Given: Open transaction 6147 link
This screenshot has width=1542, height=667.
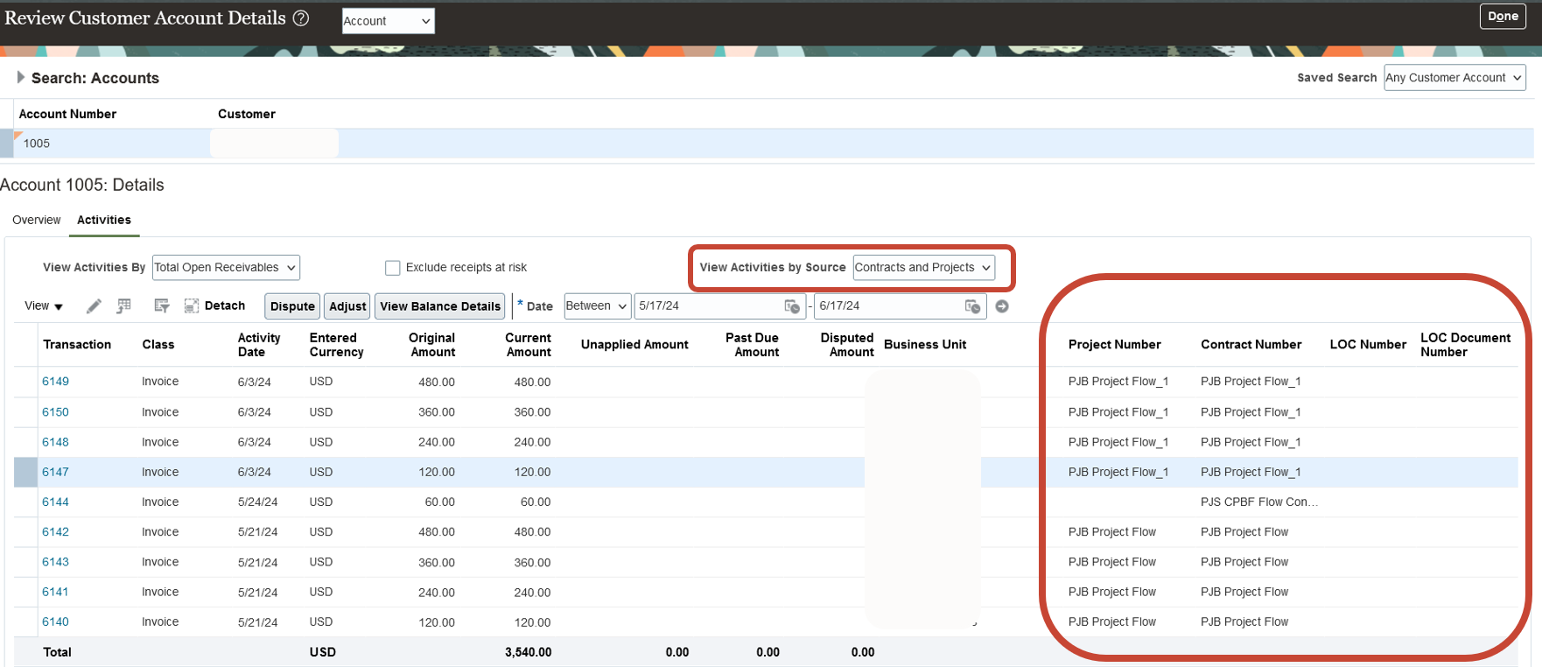Looking at the screenshot, I should (55, 472).
